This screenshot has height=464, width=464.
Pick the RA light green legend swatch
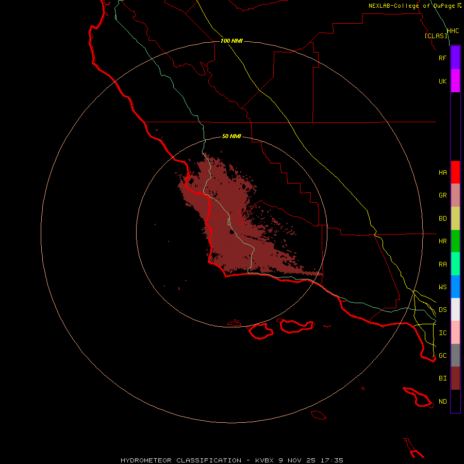pyautogui.click(x=455, y=264)
